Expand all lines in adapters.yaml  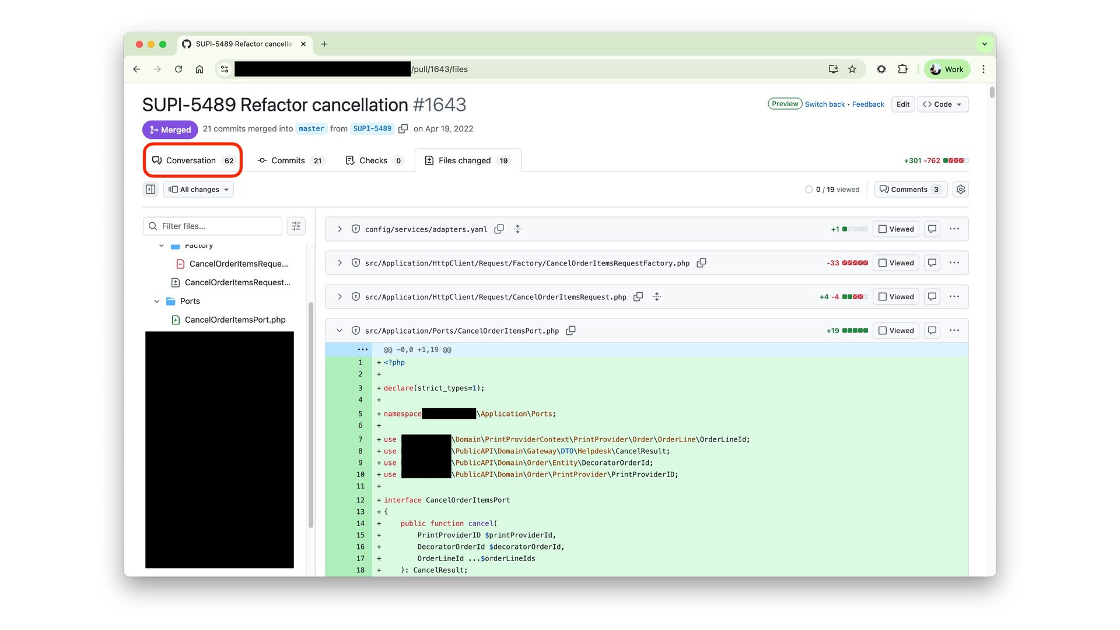pos(517,229)
